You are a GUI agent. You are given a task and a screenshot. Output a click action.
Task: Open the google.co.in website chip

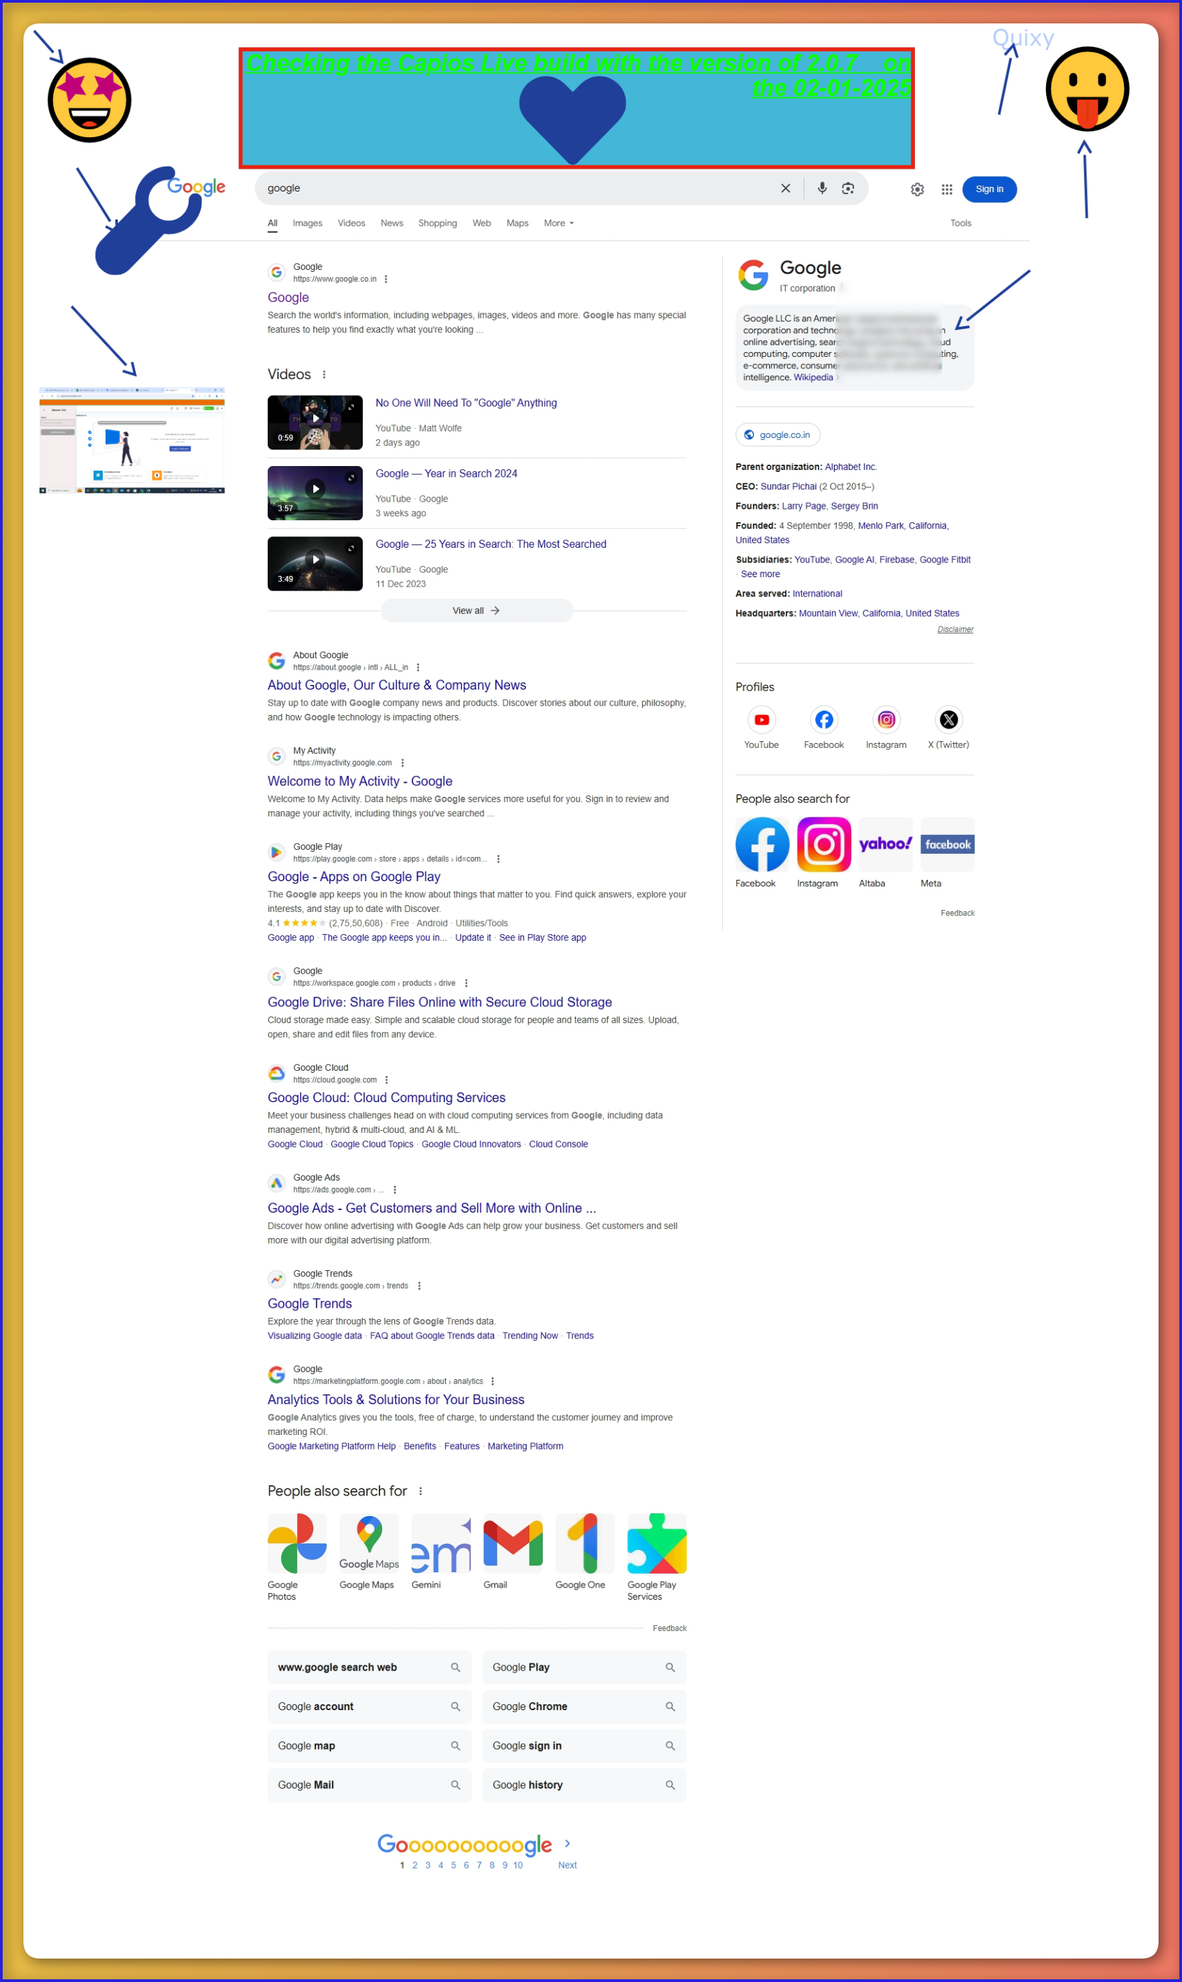pos(777,434)
